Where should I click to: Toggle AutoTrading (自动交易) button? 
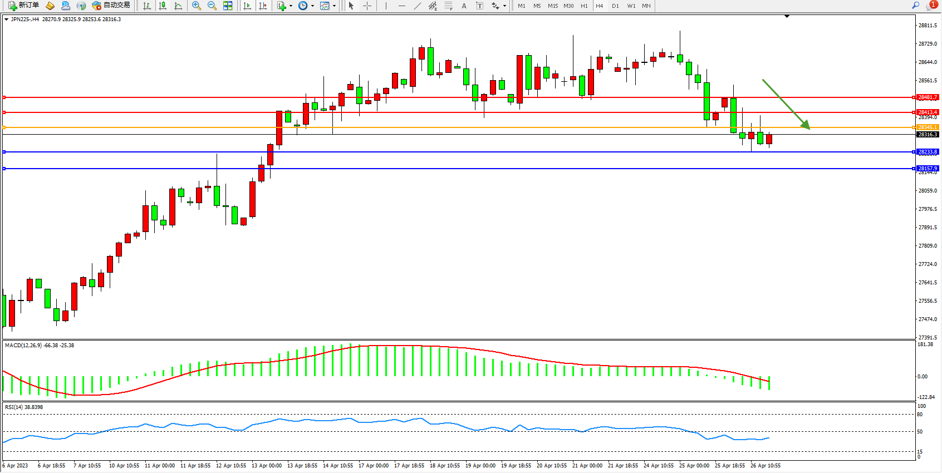(x=111, y=6)
